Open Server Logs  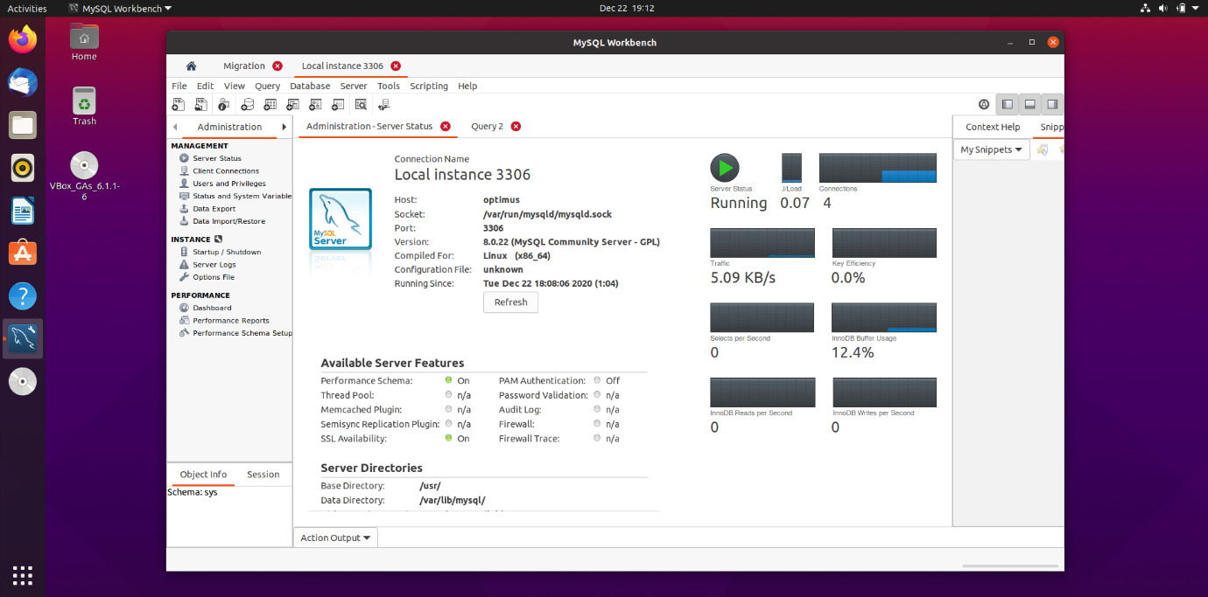coord(214,264)
